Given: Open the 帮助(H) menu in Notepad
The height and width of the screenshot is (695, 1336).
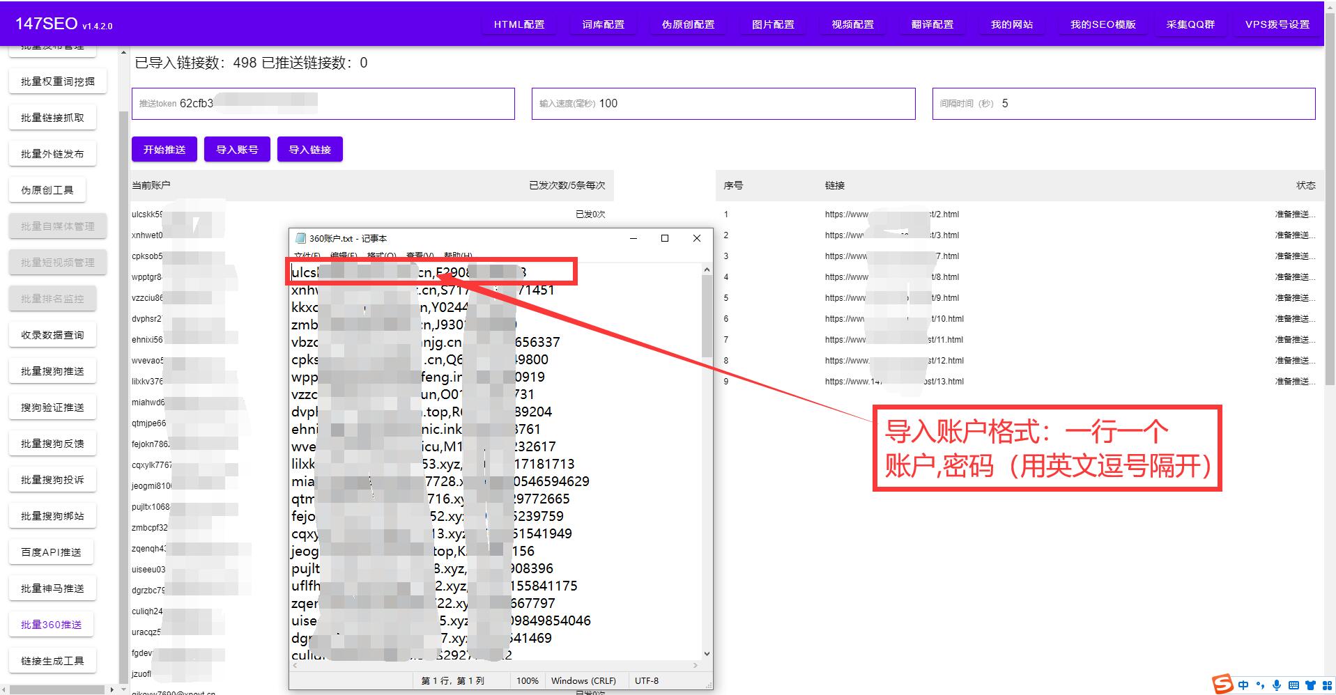Looking at the screenshot, I should (457, 255).
